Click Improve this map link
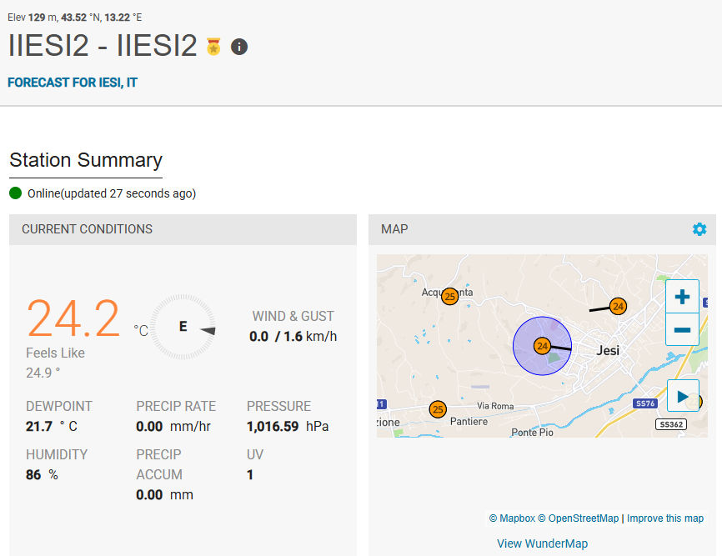Viewport: 722px width, 556px height. click(665, 518)
